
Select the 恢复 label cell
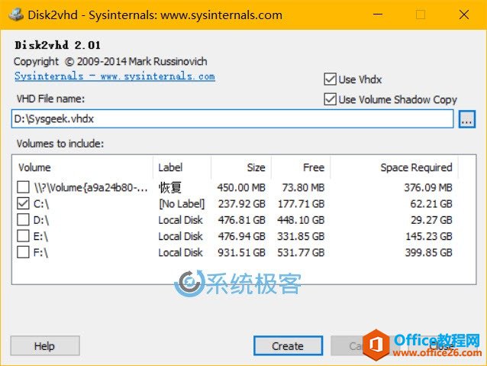pos(170,187)
